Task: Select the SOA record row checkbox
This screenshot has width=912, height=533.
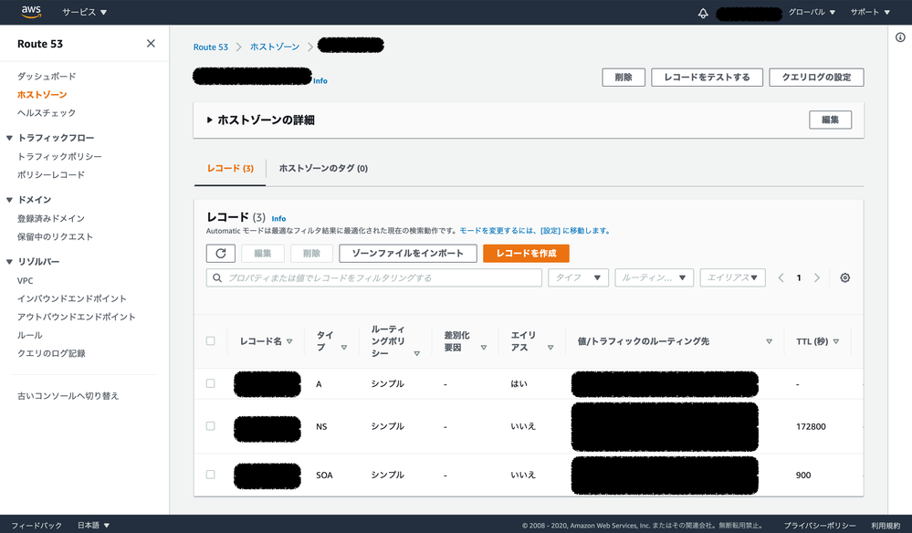Action: pyautogui.click(x=211, y=475)
